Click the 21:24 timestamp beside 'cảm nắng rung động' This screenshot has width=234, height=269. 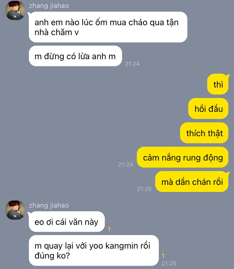point(125,165)
